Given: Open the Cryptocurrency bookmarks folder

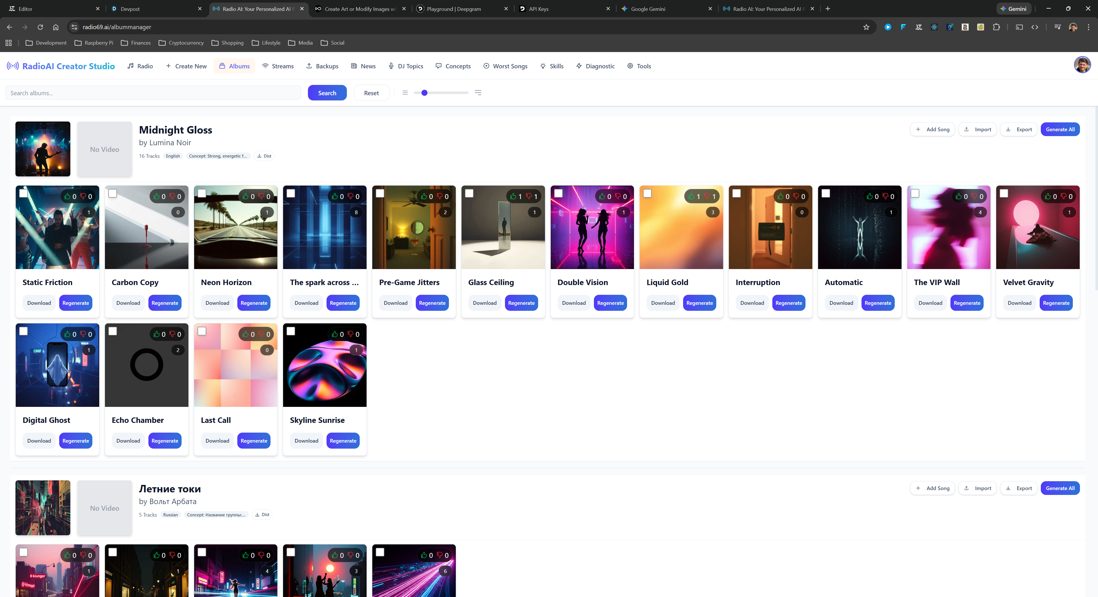Looking at the screenshot, I should tap(181, 43).
